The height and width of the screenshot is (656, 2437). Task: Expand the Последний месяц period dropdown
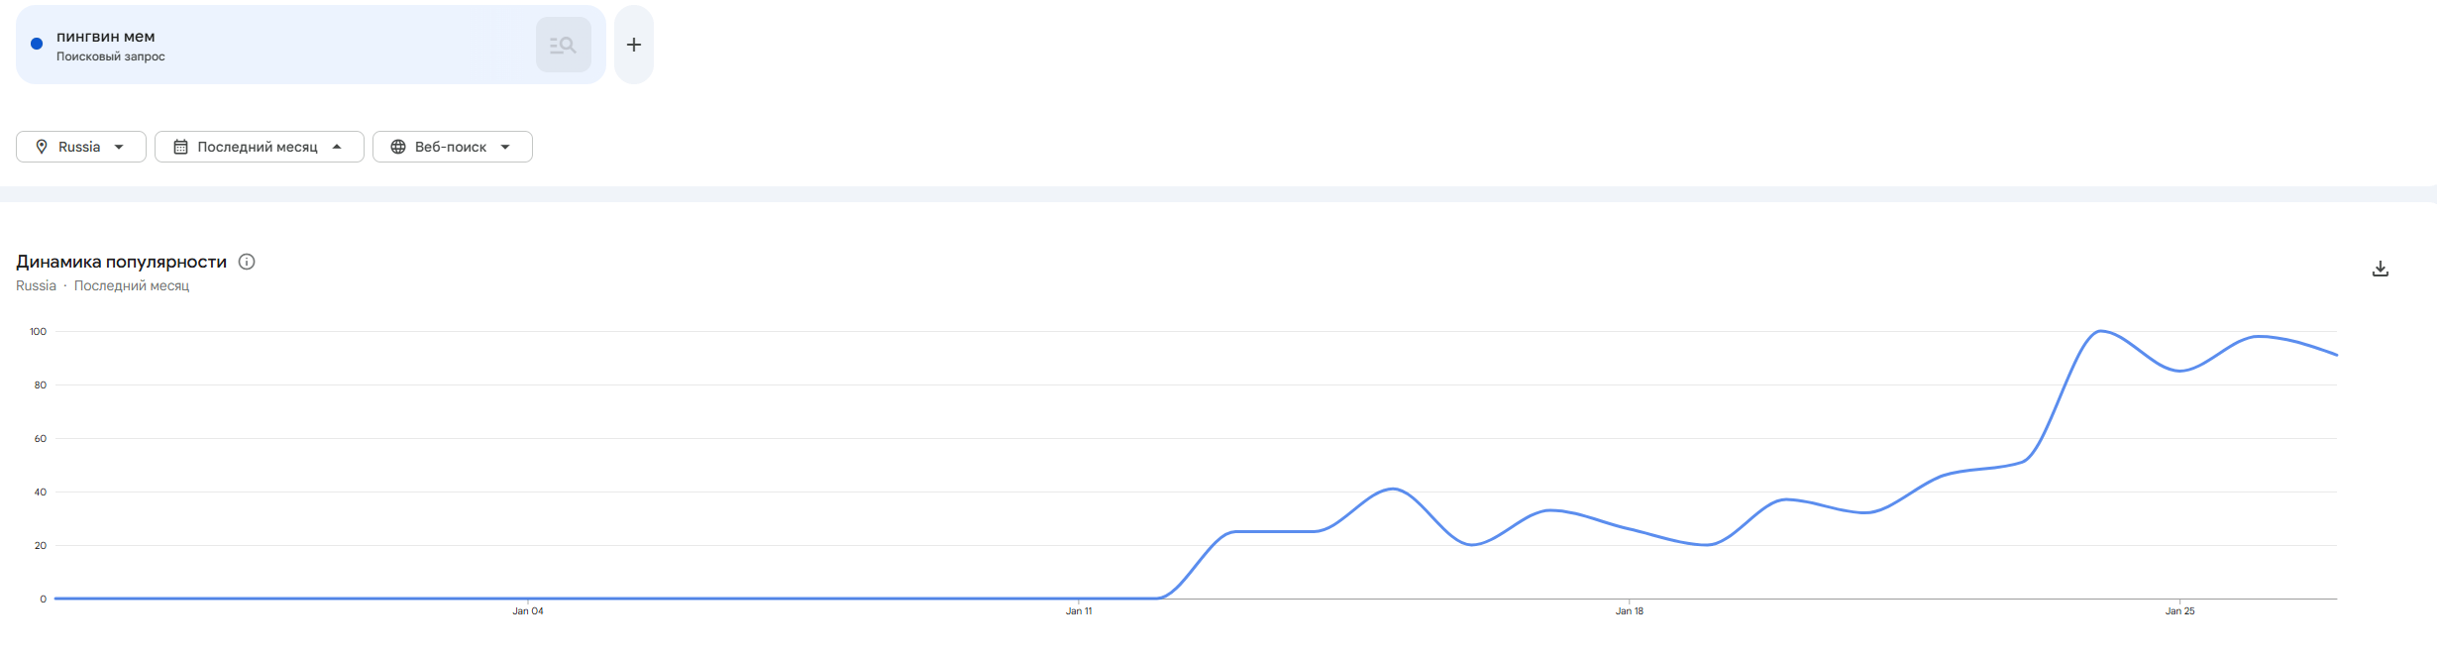pos(260,147)
